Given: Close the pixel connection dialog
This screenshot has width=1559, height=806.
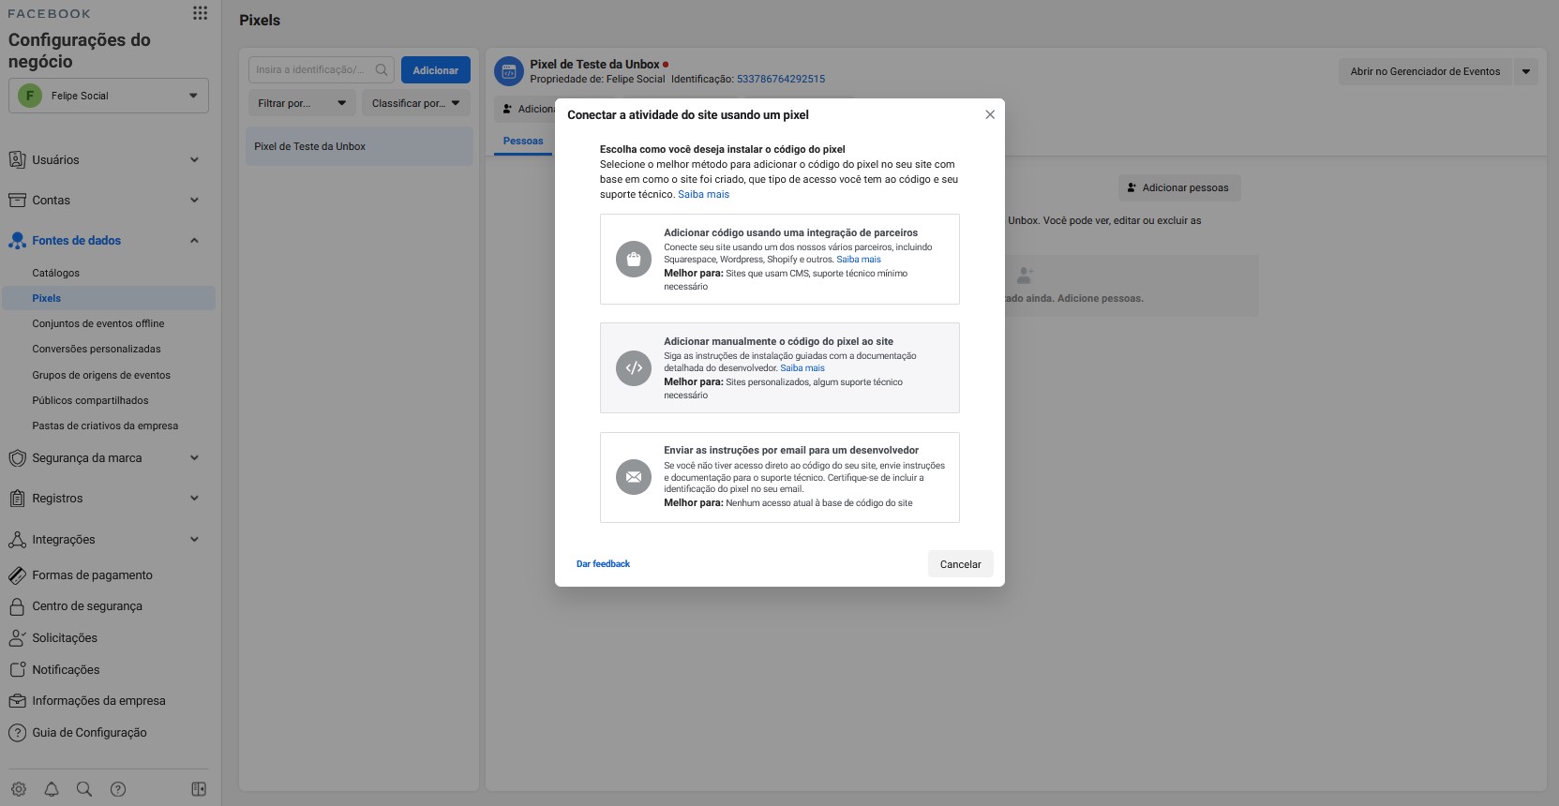Looking at the screenshot, I should point(990,114).
